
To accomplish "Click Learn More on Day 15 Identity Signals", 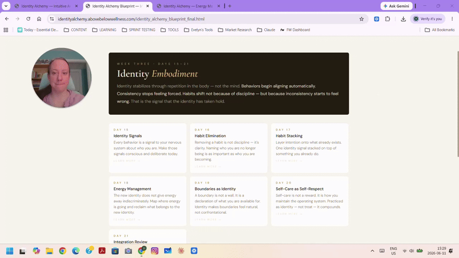I will (127, 161).
